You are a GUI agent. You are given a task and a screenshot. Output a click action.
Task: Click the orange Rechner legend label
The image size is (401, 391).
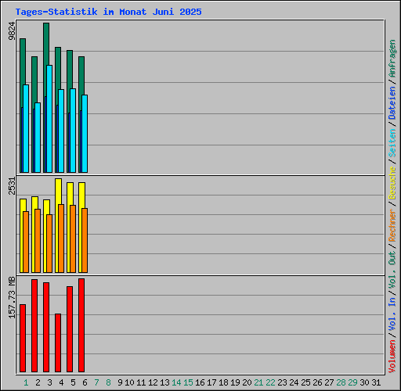(x=392, y=225)
